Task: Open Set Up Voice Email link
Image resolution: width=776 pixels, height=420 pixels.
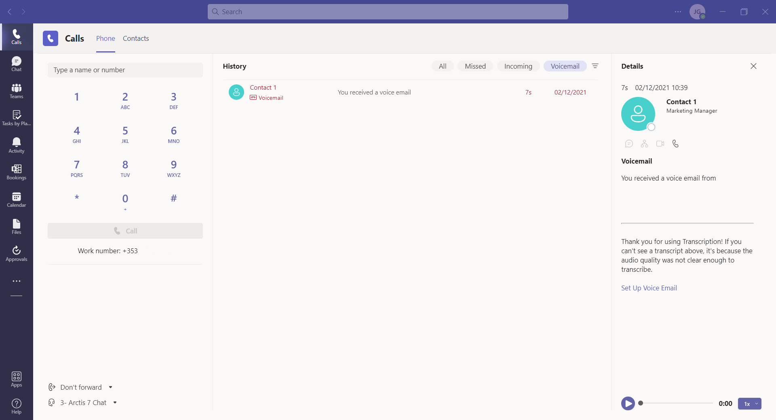Action: [649, 288]
